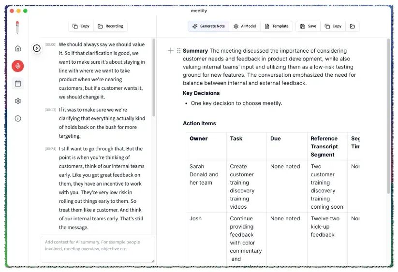Choose a Template for notes

pyautogui.click(x=277, y=26)
